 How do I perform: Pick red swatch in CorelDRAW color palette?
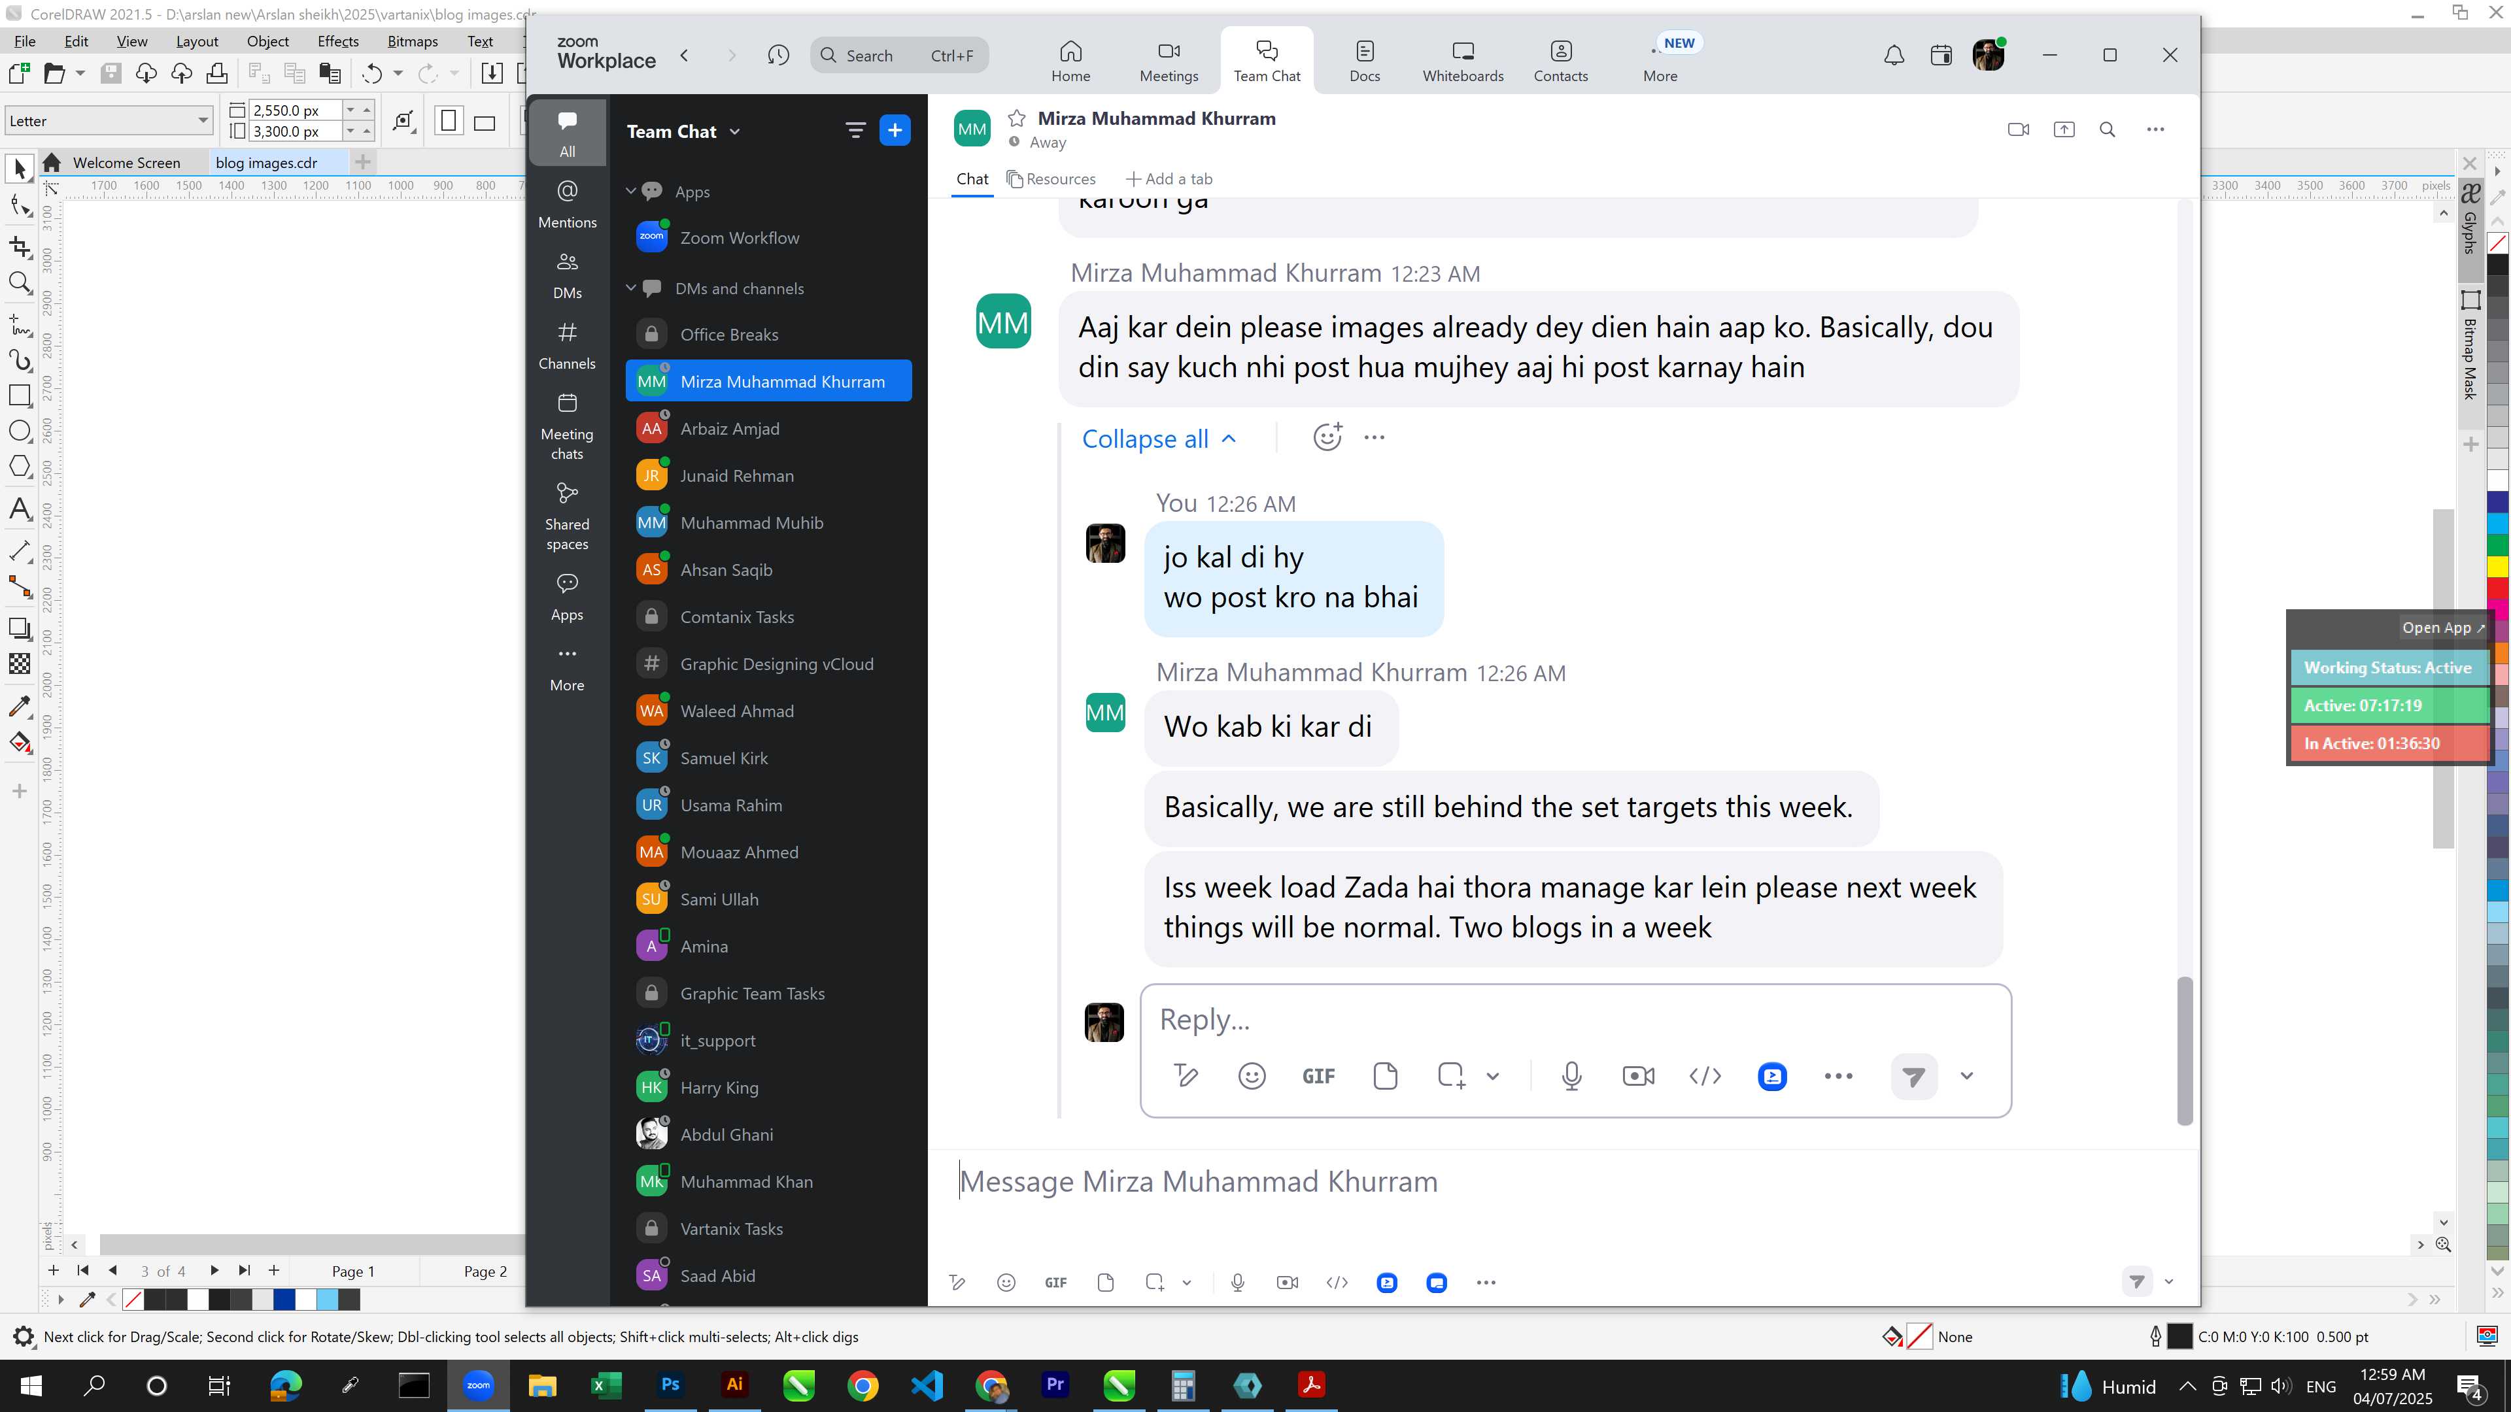click(2497, 588)
